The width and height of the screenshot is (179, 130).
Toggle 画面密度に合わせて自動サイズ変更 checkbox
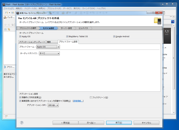click(x=20, y=101)
